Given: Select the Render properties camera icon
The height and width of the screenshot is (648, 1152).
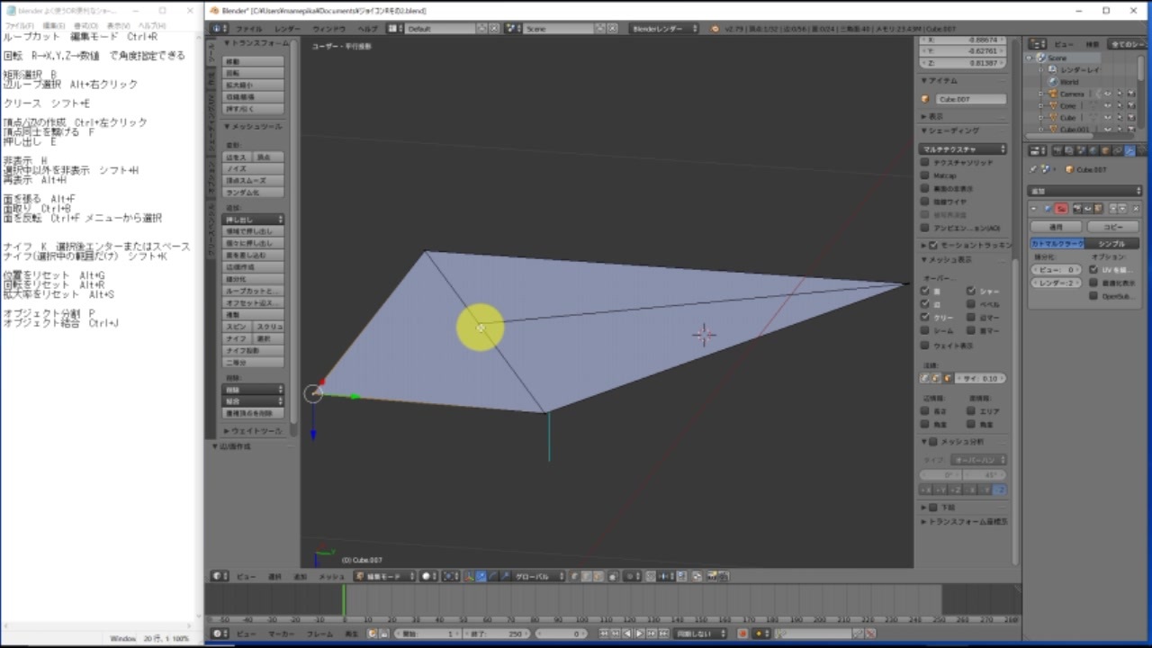Looking at the screenshot, I should tap(1057, 150).
